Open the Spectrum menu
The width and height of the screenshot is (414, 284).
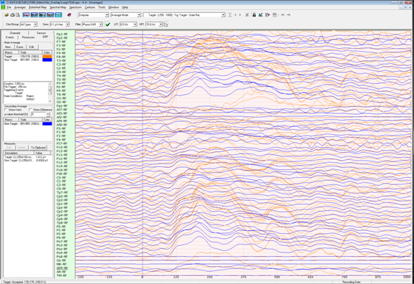pos(75,7)
